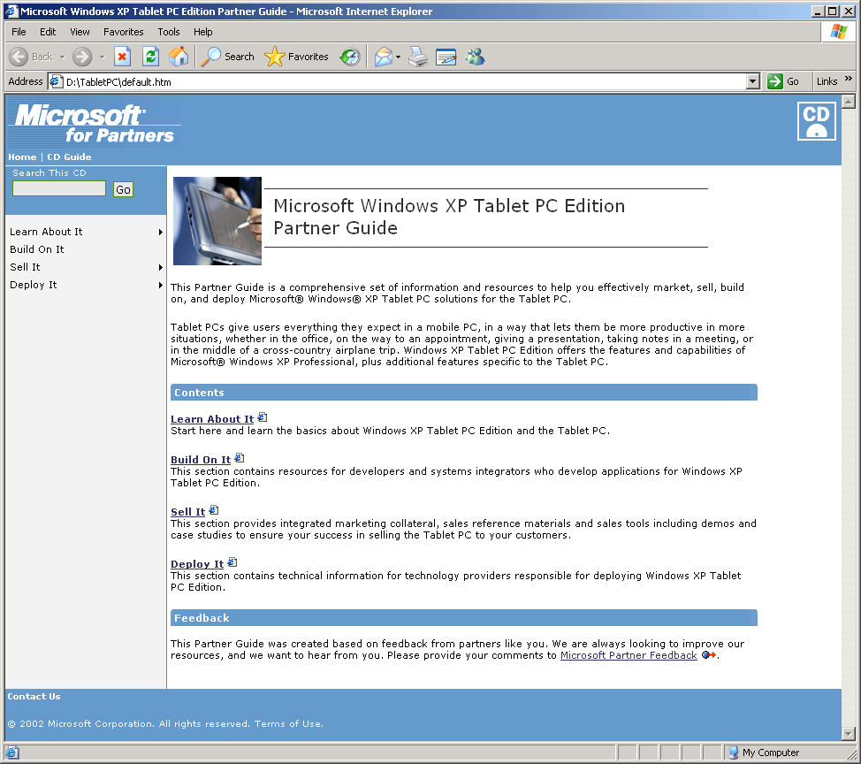861x764 pixels.
Task: Open the Favorites star button
Action: pos(297,57)
